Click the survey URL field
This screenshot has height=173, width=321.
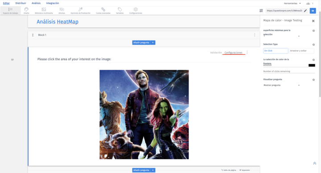pos(284,11)
